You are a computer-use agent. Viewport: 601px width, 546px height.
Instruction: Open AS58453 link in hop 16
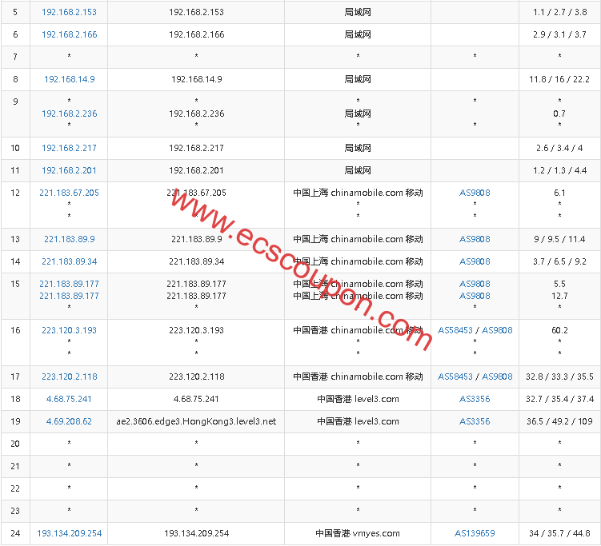(x=455, y=330)
